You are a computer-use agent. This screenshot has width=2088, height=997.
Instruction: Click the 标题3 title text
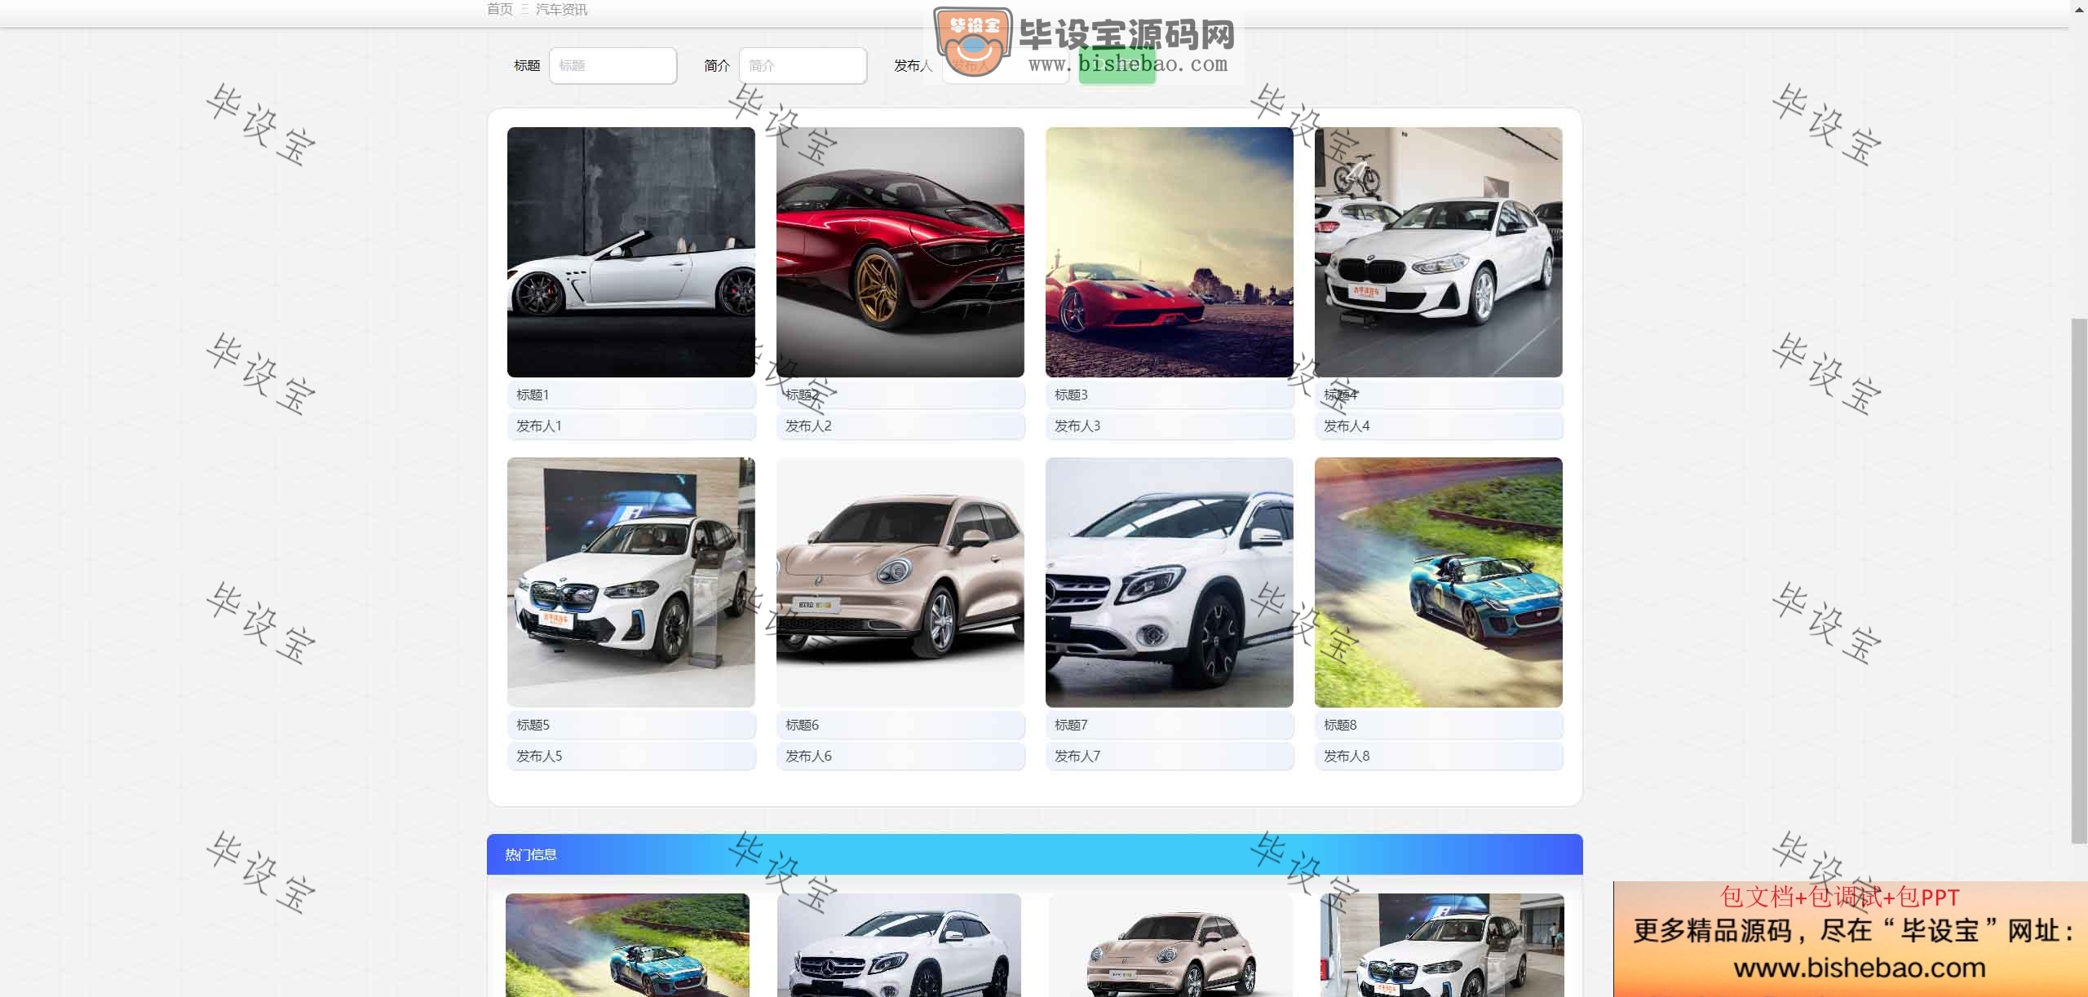(x=1071, y=395)
